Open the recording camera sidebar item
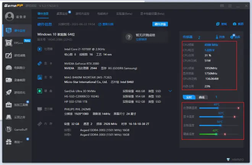The width and height of the screenshot is (252, 165). coord(17,80)
